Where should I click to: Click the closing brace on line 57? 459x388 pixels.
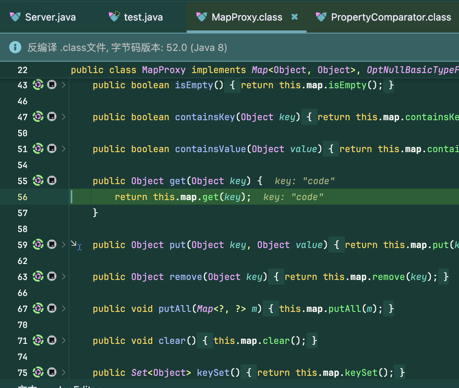pos(96,213)
